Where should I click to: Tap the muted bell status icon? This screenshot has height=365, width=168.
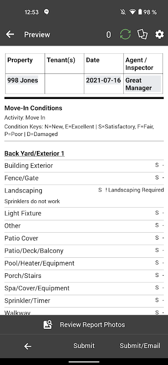[123, 12]
